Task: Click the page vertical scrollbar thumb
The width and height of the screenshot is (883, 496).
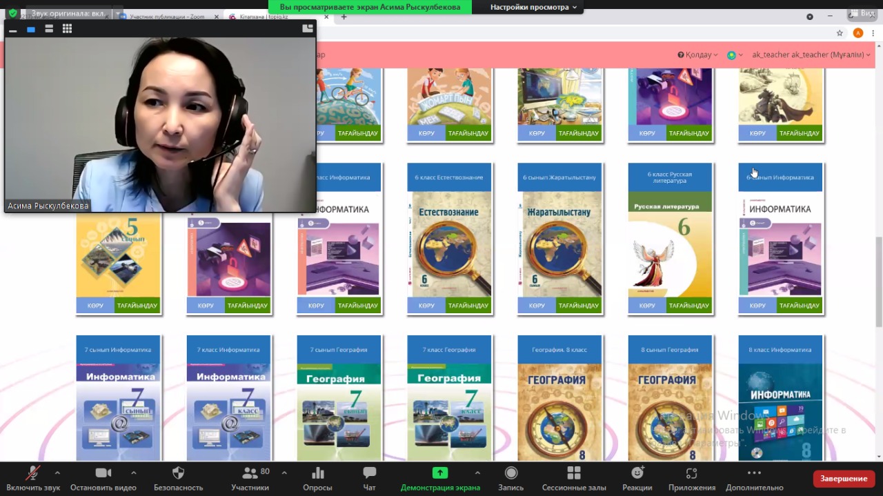Action: coord(878,281)
